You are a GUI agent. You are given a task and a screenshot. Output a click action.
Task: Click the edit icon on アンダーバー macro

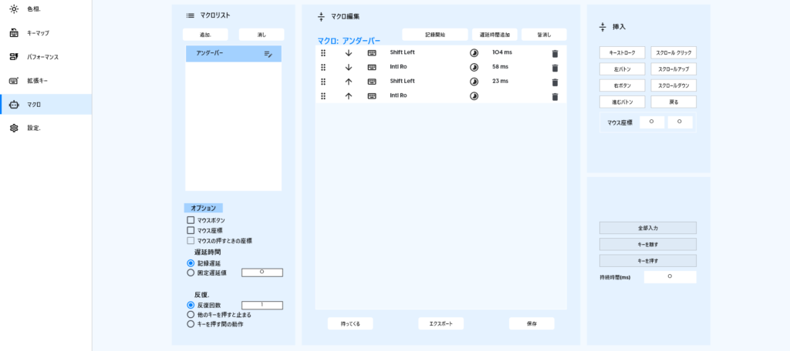[268, 54]
